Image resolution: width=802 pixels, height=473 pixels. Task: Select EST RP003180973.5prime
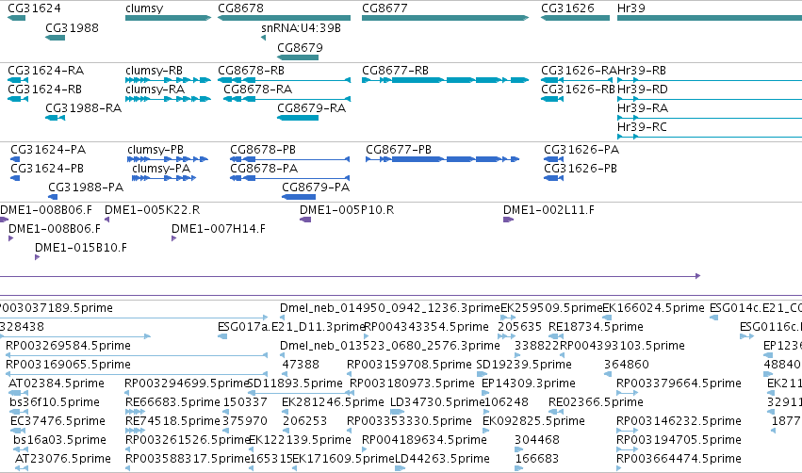[x=412, y=383]
